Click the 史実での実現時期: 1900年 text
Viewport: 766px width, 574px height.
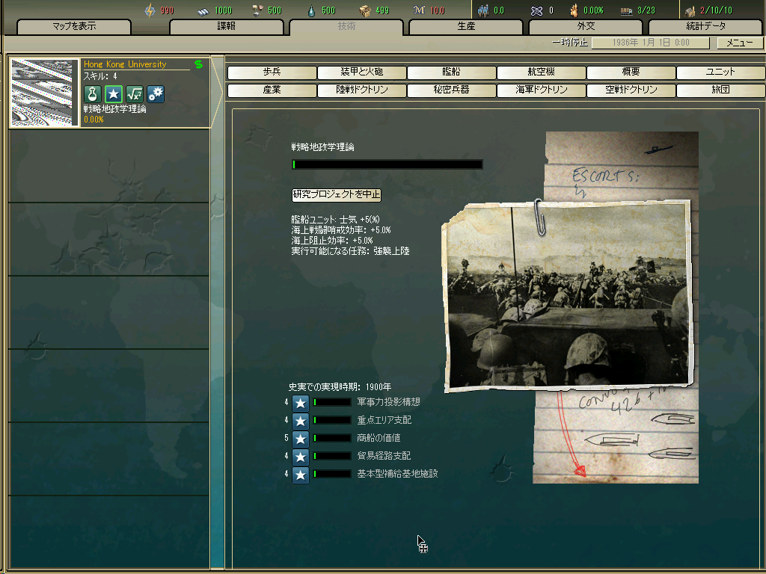(340, 387)
